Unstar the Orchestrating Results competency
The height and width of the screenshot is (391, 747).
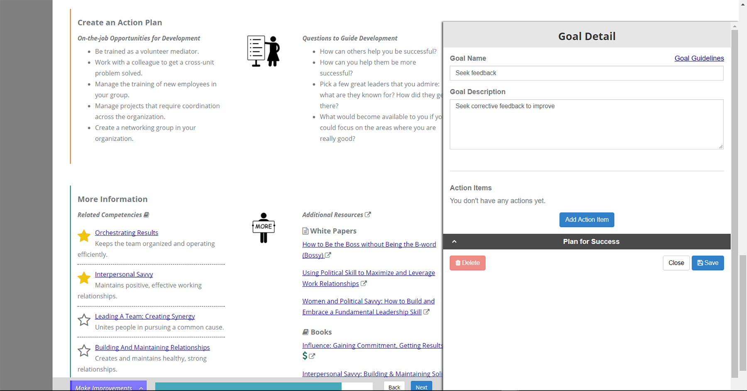point(84,236)
